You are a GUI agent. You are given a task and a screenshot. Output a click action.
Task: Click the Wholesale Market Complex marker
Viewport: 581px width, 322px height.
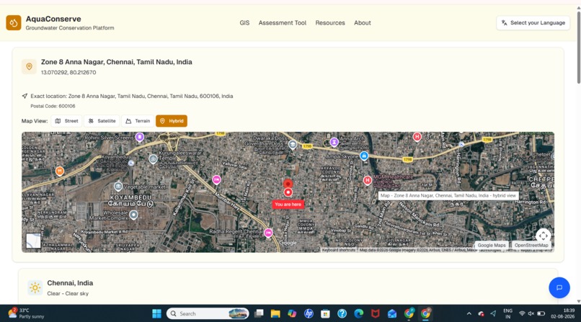(x=134, y=215)
